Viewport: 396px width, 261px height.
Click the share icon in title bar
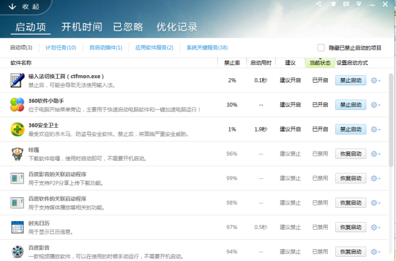click(x=320, y=4)
